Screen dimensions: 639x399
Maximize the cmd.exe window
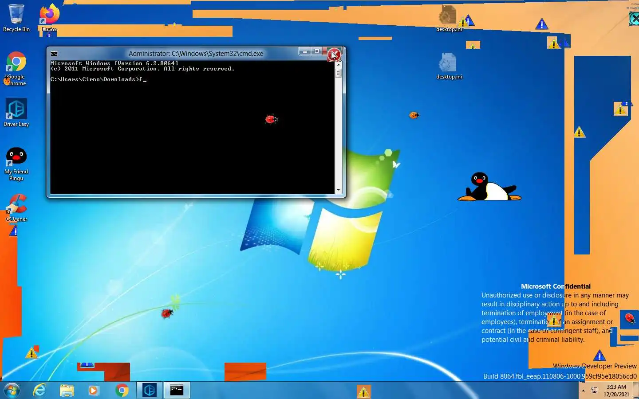(x=316, y=52)
